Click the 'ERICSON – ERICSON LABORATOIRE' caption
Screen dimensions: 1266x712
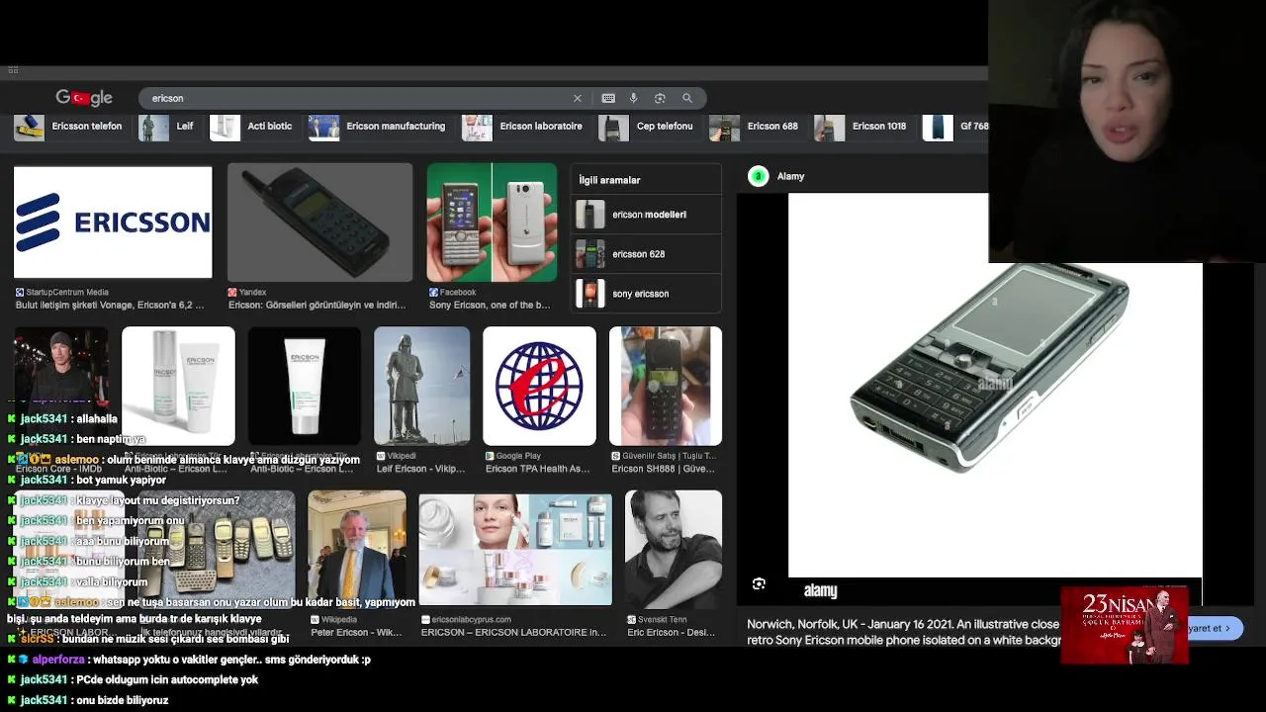pos(513,633)
